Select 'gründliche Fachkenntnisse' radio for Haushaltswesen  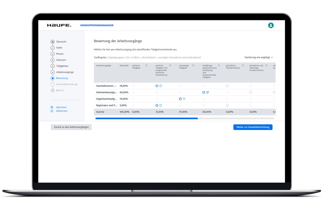click(227, 86)
